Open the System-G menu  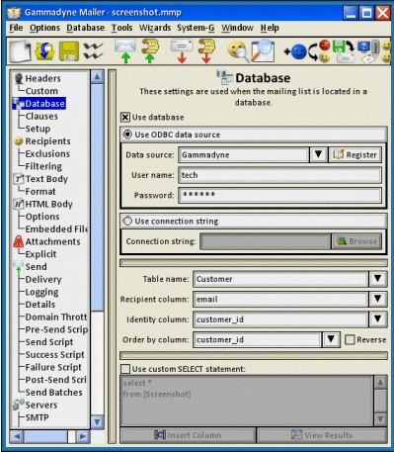click(x=196, y=28)
